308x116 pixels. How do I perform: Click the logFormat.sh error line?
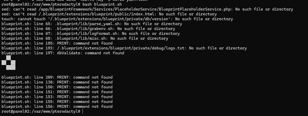90,34
